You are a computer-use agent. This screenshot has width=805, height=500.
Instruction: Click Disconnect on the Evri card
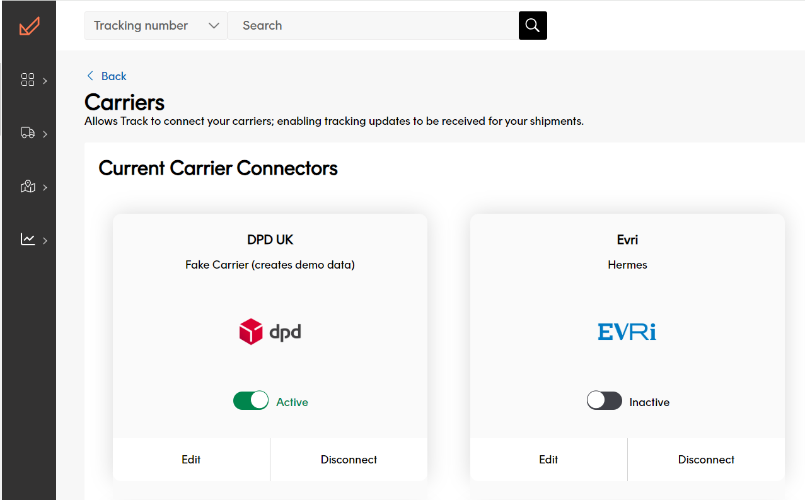click(706, 460)
